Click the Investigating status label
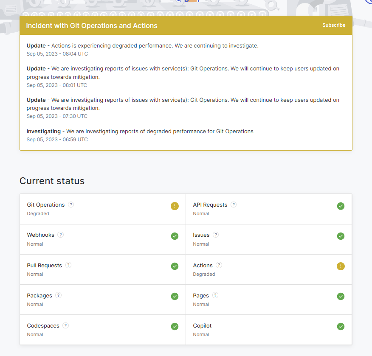Image resolution: width=372 pixels, height=356 pixels. click(44, 131)
